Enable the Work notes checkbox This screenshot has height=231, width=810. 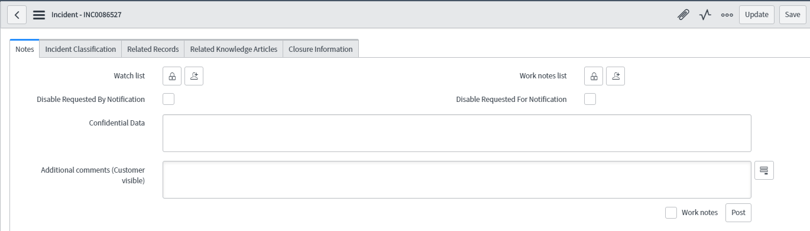[671, 213]
